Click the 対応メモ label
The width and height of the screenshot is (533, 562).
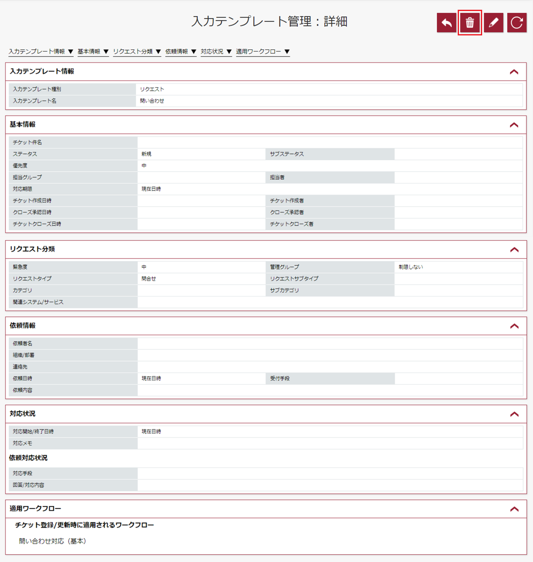tap(22, 443)
